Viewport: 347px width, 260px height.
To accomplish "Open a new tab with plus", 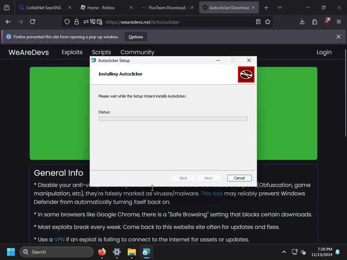I will click(x=266, y=8).
